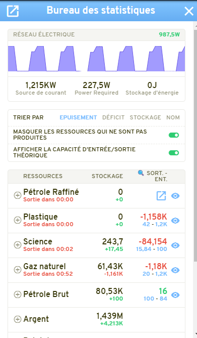Viewport: 197px width, 338px height.
Task: Turn off theoretical input/output capacity switch
Action: (174, 153)
